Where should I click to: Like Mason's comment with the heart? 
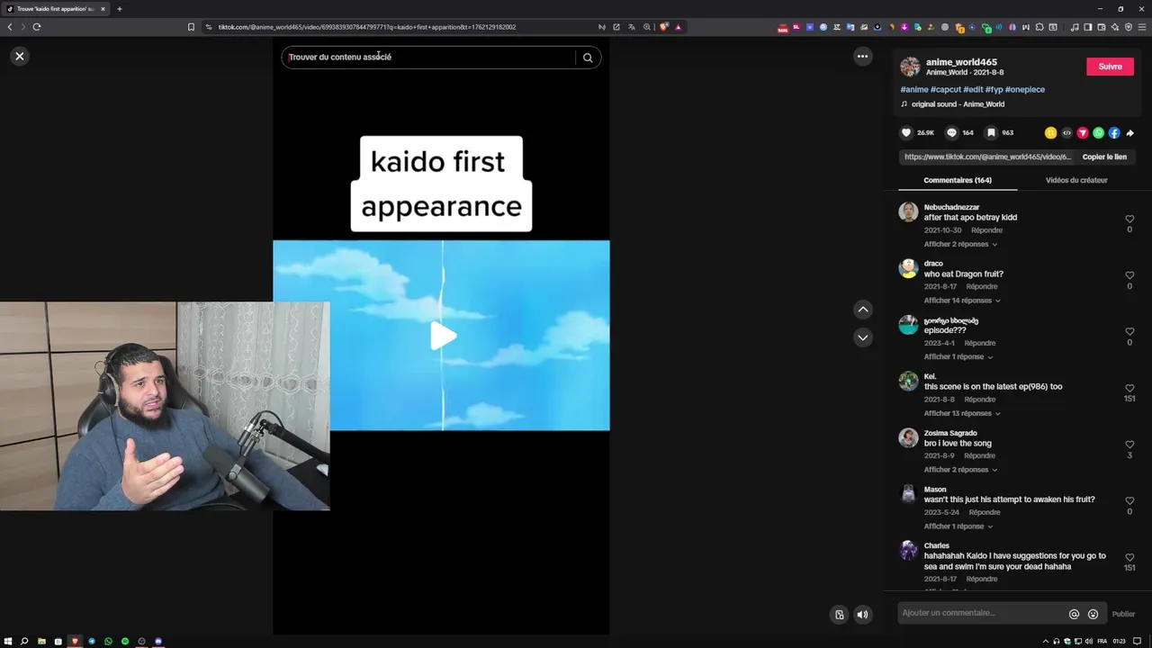click(x=1129, y=500)
